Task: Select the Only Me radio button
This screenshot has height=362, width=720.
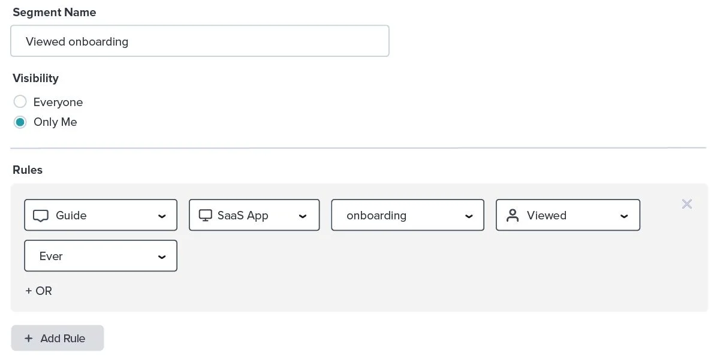Action: pos(20,122)
